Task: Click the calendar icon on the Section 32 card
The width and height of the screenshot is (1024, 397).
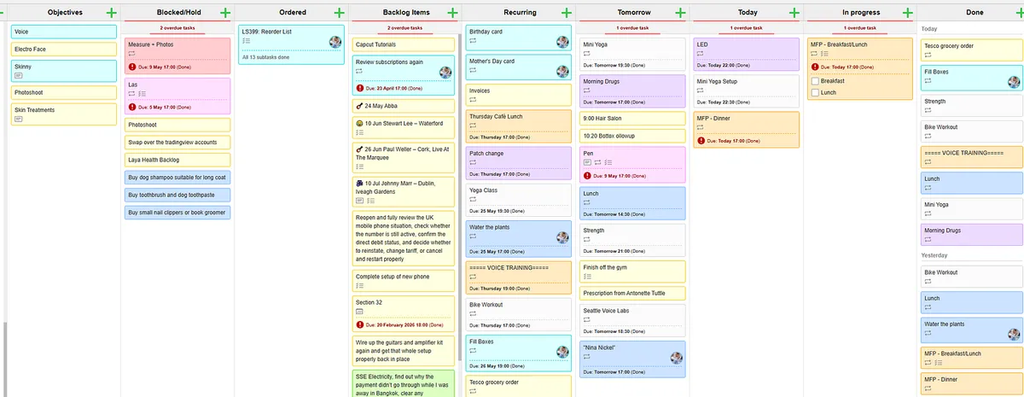Action: tap(359, 312)
